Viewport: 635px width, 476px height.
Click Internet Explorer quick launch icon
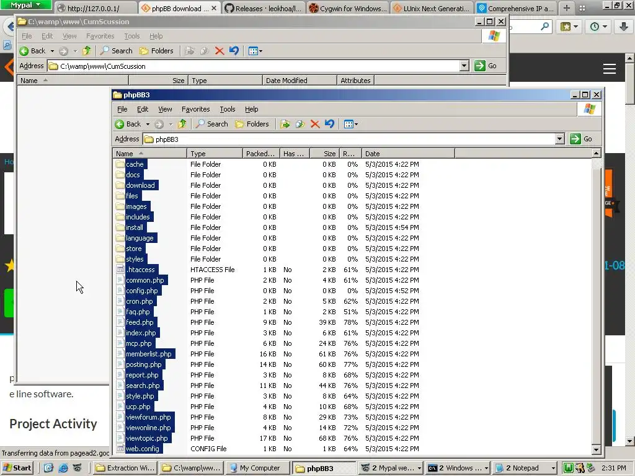tap(63, 468)
